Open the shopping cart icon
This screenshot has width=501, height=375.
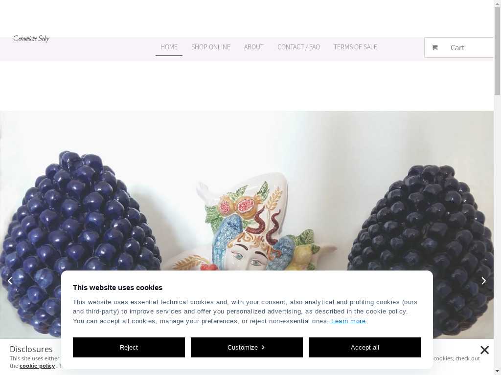click(435, 47)
